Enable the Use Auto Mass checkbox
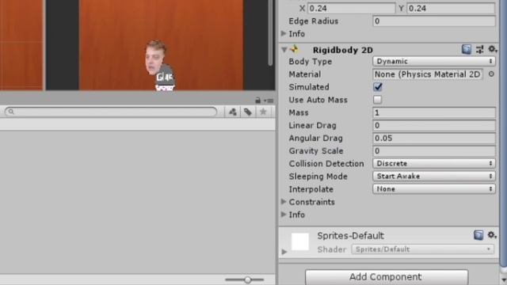The image size is (507, 285). (377, 100)
